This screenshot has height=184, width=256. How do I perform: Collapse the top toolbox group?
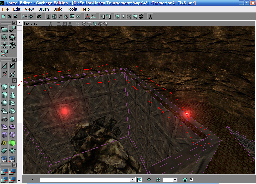point(14,23)
